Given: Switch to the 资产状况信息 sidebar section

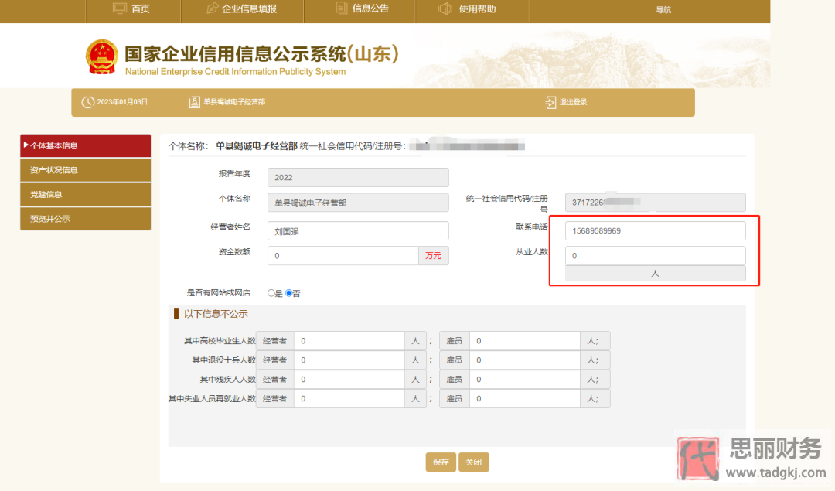Looking at the screenshot, I should [x=85, y=169].
